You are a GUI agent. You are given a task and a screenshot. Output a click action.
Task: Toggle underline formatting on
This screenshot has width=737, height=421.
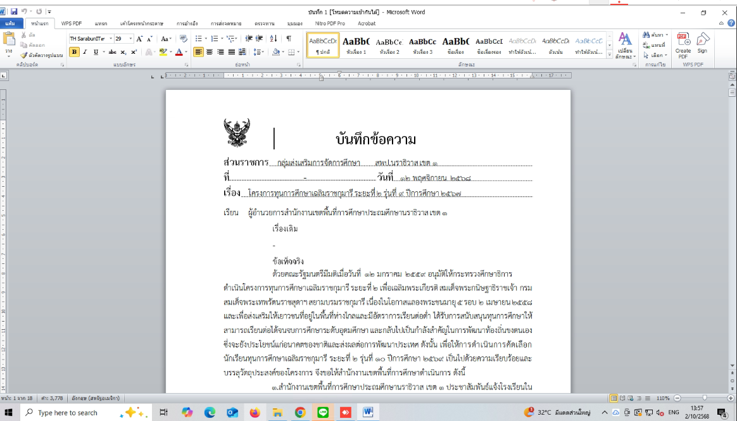96,51
